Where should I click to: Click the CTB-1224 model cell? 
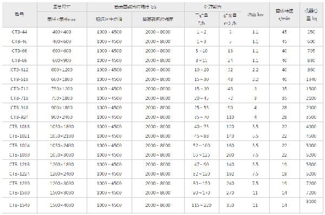[x=19, y=174]
